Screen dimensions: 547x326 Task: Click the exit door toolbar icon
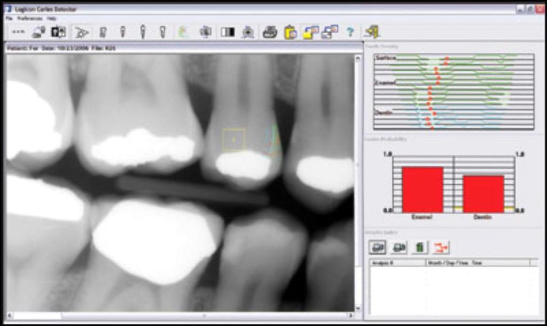[x=372, y=32]
